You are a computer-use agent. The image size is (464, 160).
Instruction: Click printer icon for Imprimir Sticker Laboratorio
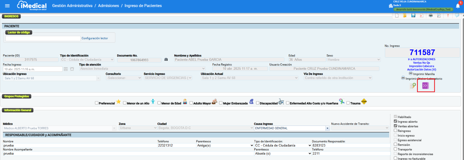point(403,78)
